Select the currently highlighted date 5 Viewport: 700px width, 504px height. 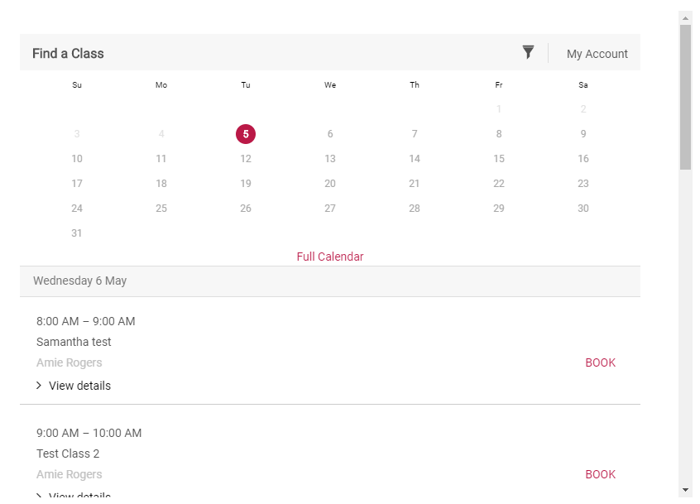(245, 133)
